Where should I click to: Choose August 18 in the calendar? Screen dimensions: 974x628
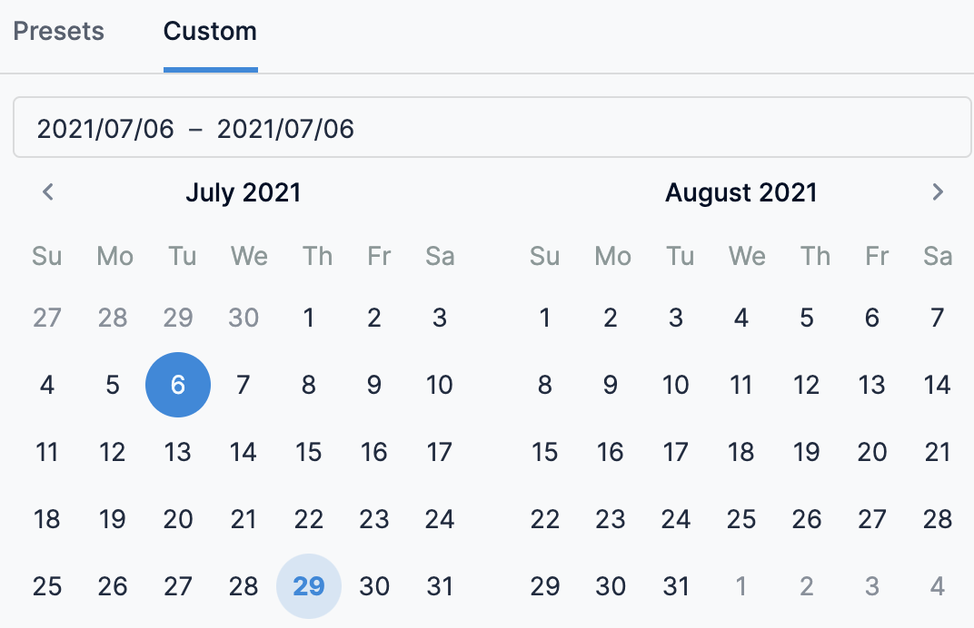(741, 452)
